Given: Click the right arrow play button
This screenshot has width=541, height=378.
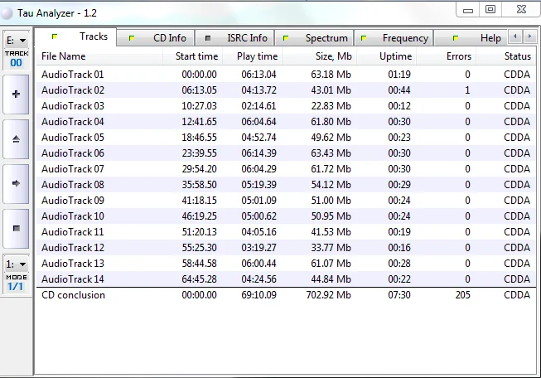Looking at the screenshot, I should pos(16,184).
